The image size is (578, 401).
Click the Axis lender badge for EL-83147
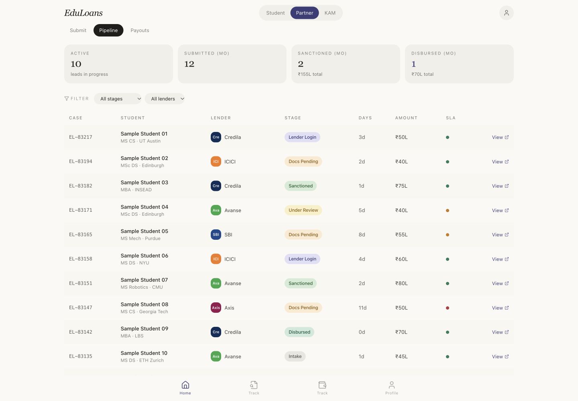pyautogui.click(x=216, y=308)
